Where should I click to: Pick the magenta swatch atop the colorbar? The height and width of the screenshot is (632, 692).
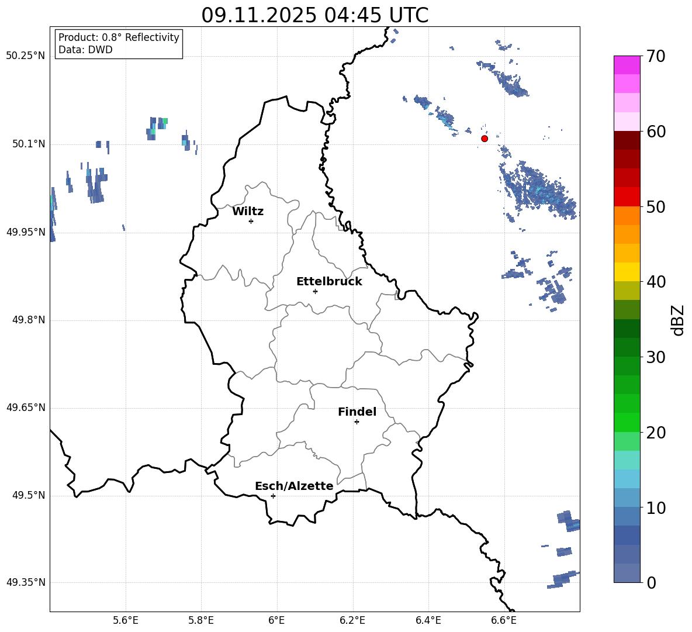click(x=627, y=65)
